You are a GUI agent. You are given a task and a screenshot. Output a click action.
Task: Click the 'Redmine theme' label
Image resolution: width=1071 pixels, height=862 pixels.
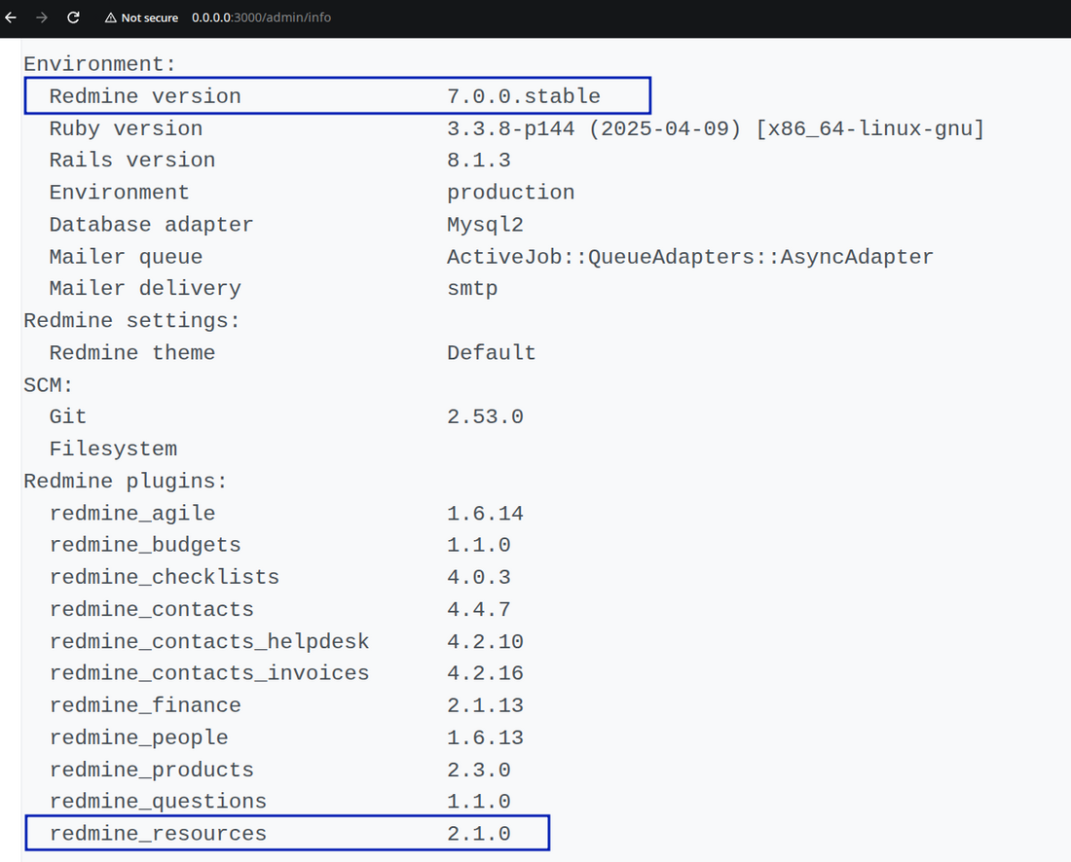coord(131,352)
